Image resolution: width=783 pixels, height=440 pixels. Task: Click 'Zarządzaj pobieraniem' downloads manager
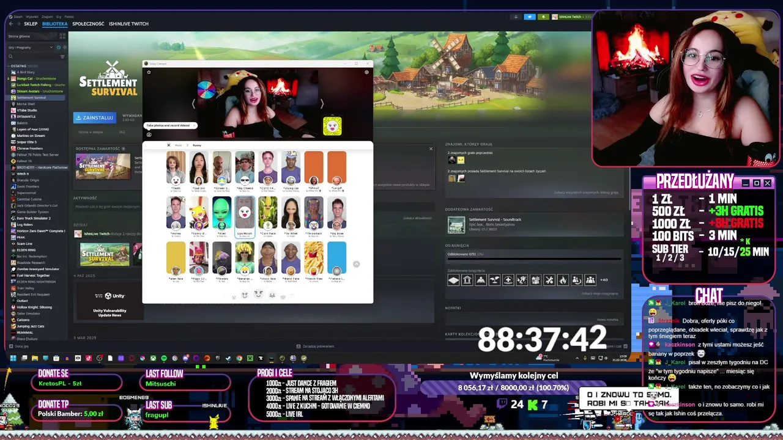coord(315,346)
